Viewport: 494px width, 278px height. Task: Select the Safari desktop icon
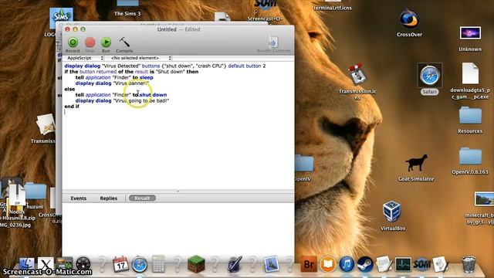point(429,76)
